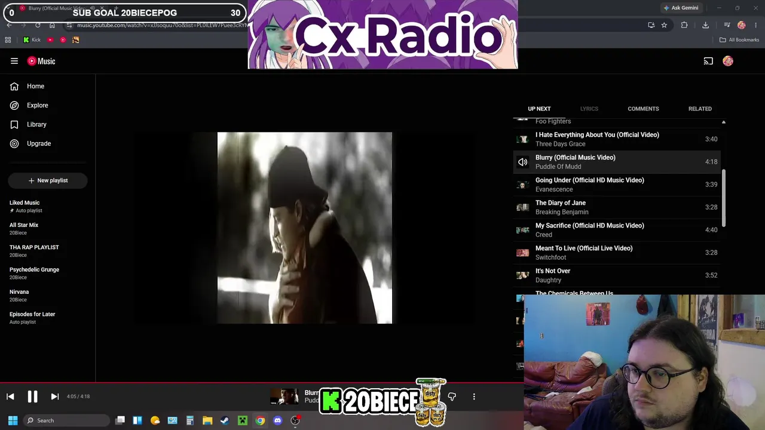The height and width of the screenshot is (430, 765).
Task: Toggle the YouTube Music guide hamburger menu
Action: [x=14, y=61]
